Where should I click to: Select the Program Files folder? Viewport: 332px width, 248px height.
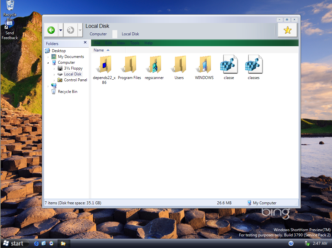tap(129, 67)
